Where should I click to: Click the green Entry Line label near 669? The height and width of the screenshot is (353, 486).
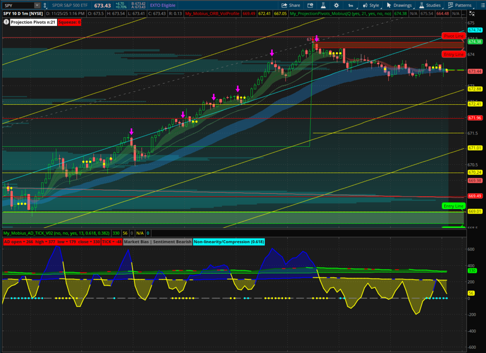tap(453, 206)
